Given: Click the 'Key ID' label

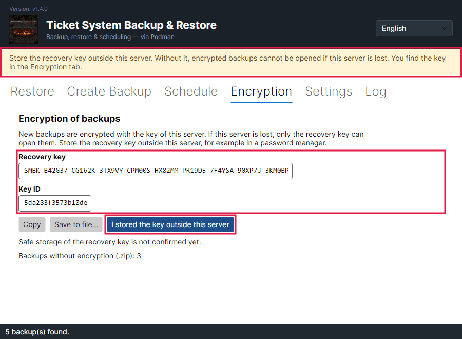Looking at the screenshot, I should 29,189.
